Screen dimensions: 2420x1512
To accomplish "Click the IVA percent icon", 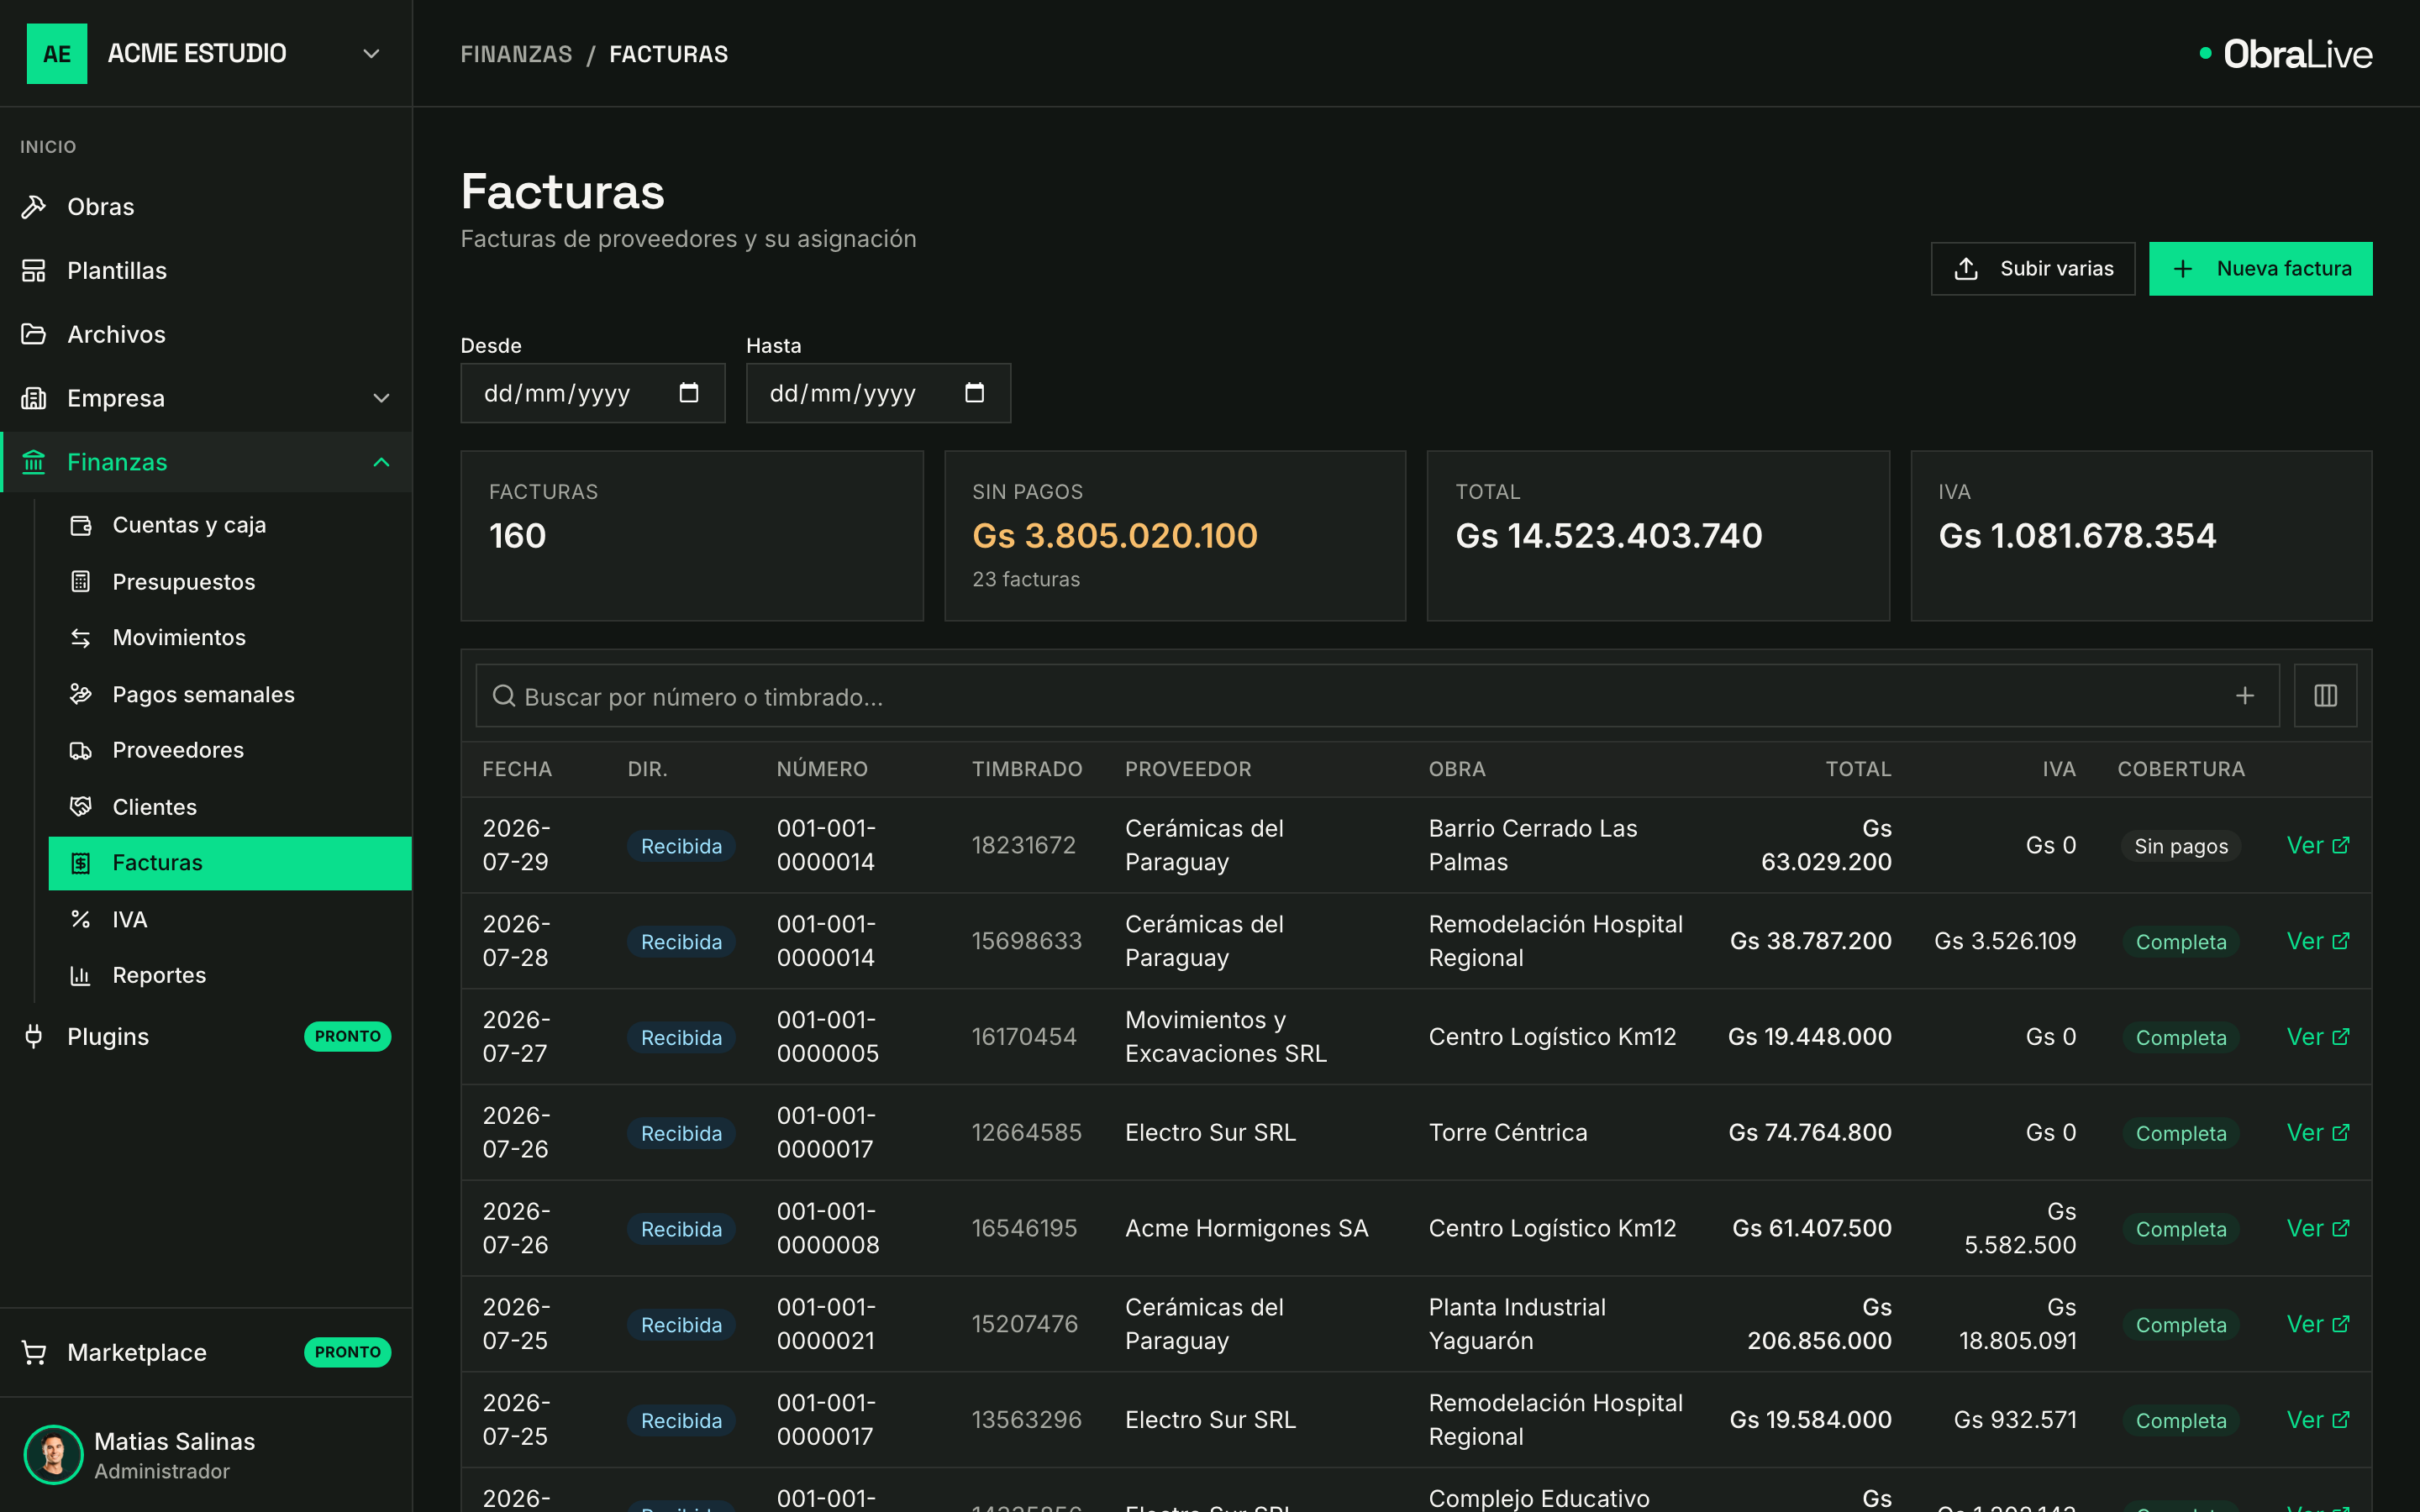I will [x=81, y=919].
